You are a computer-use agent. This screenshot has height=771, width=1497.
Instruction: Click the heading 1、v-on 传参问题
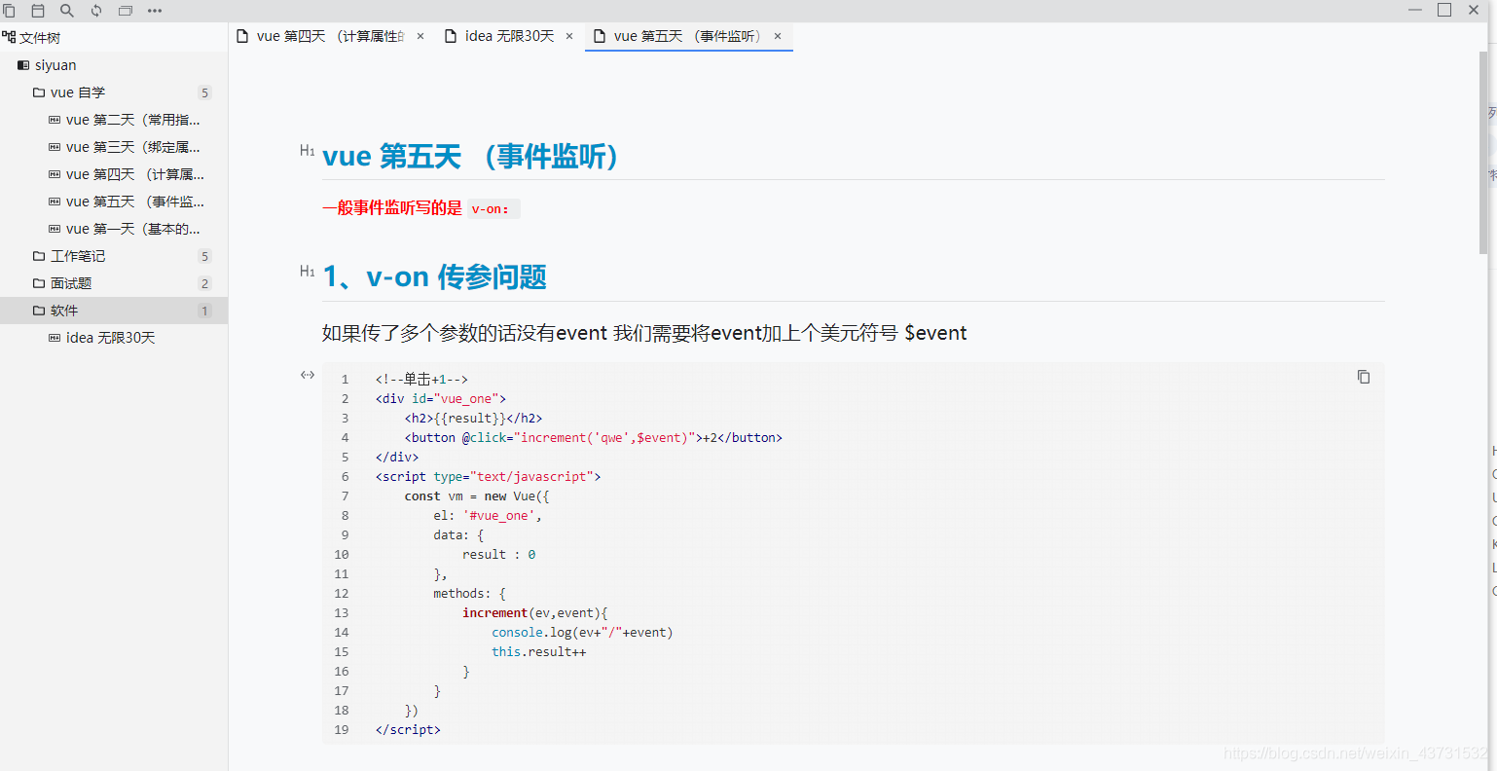(x=434, y=277)
